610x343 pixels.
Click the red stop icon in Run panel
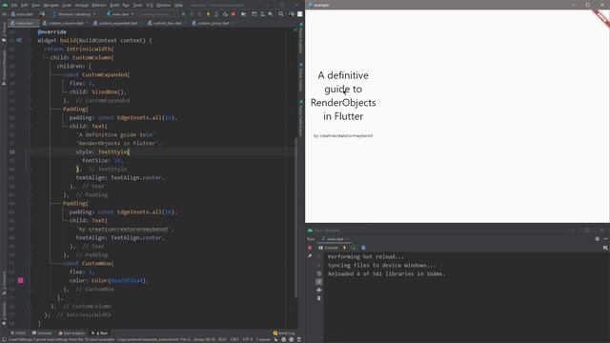(310, 248)
